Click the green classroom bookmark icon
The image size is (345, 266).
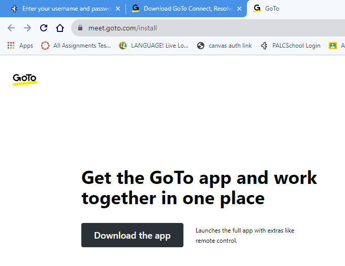click(x=333, y=46)
